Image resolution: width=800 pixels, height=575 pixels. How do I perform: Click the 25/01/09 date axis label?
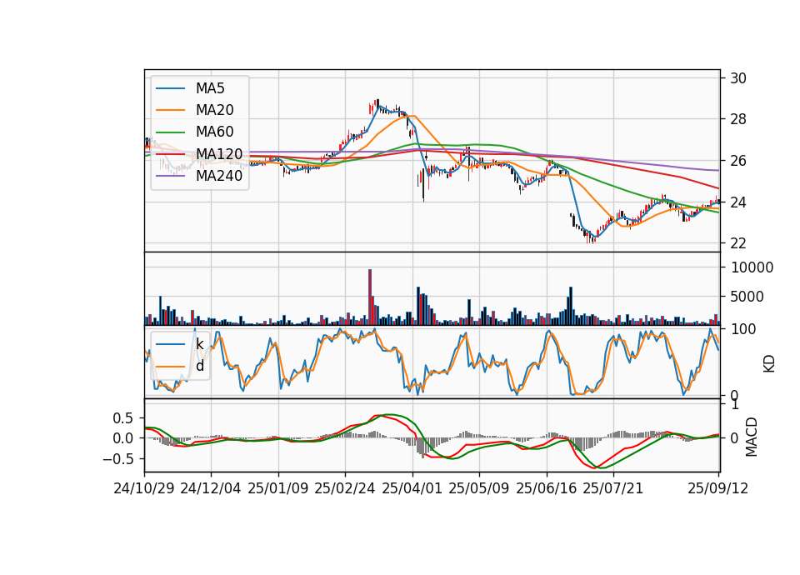[278, 488]
